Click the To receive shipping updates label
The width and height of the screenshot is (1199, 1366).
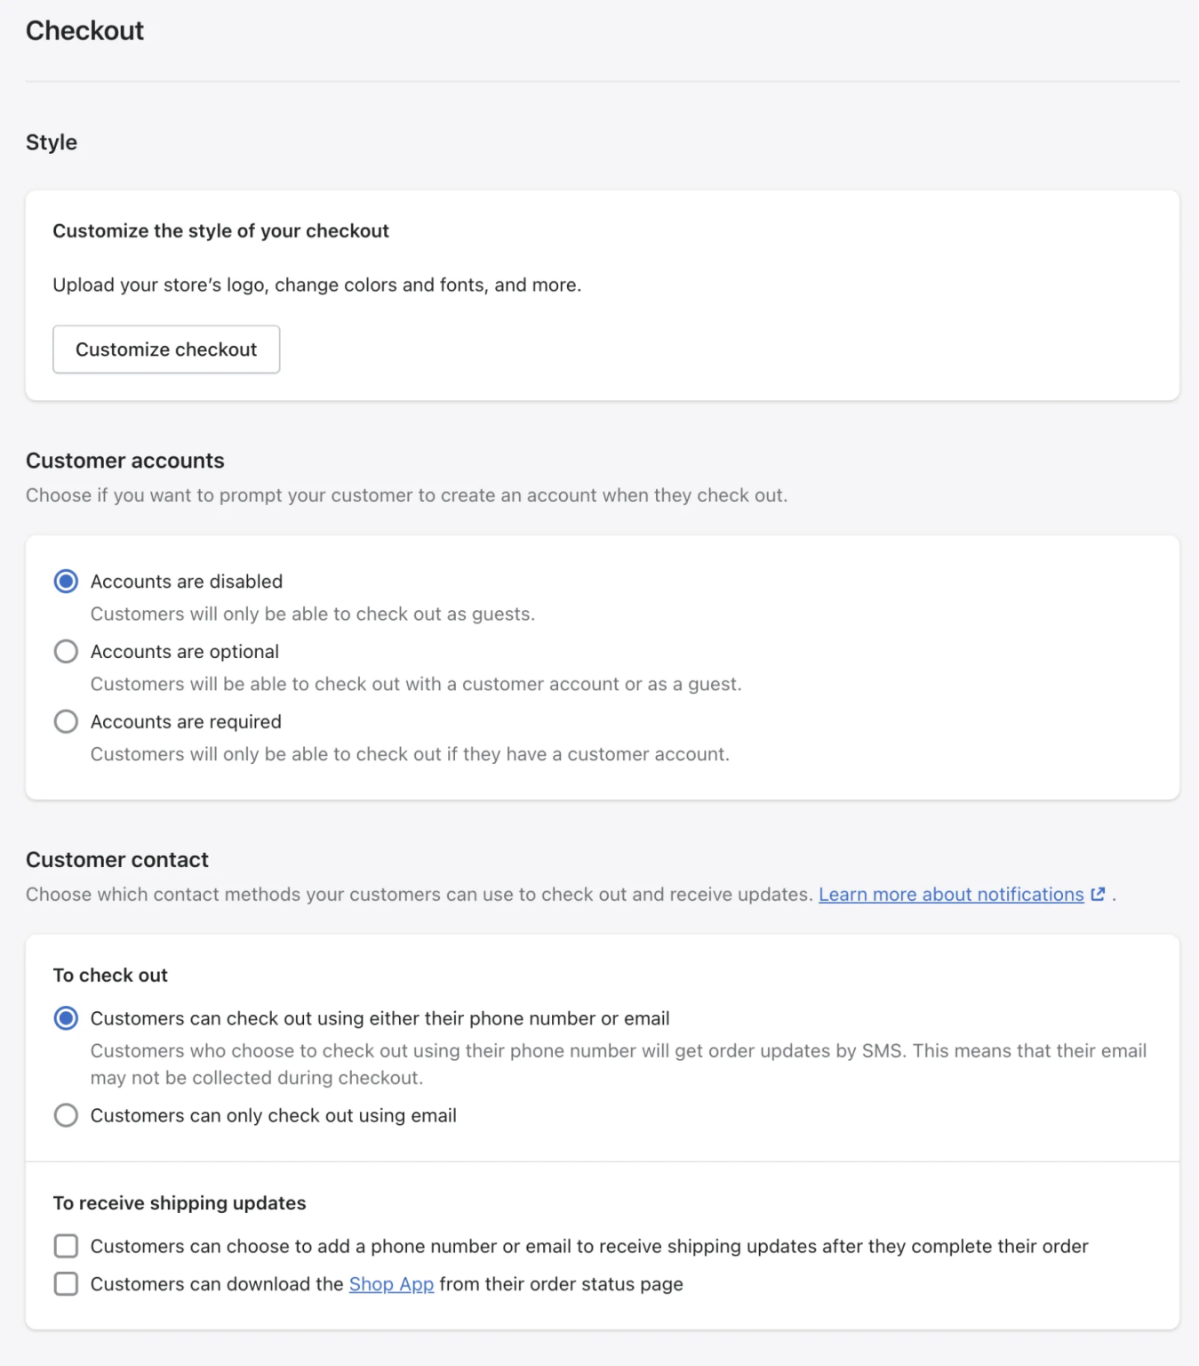(x=179, y=1202)
